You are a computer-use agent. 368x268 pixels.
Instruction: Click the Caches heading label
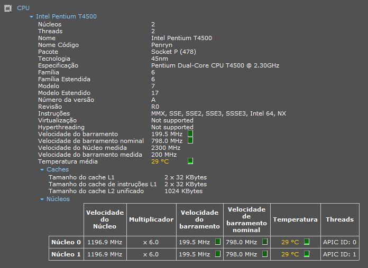(x=58, y=169)
